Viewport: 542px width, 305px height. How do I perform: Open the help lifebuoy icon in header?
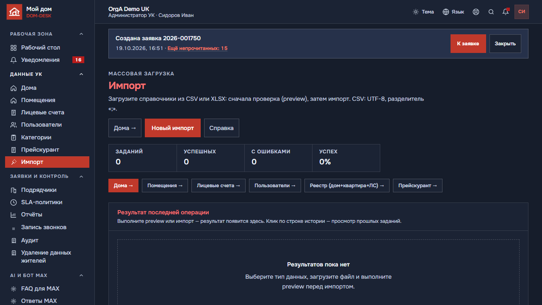[476, 12]
